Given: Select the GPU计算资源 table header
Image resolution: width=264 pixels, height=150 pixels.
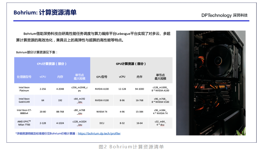Looking at the screenshot, I should click(131, 64).
